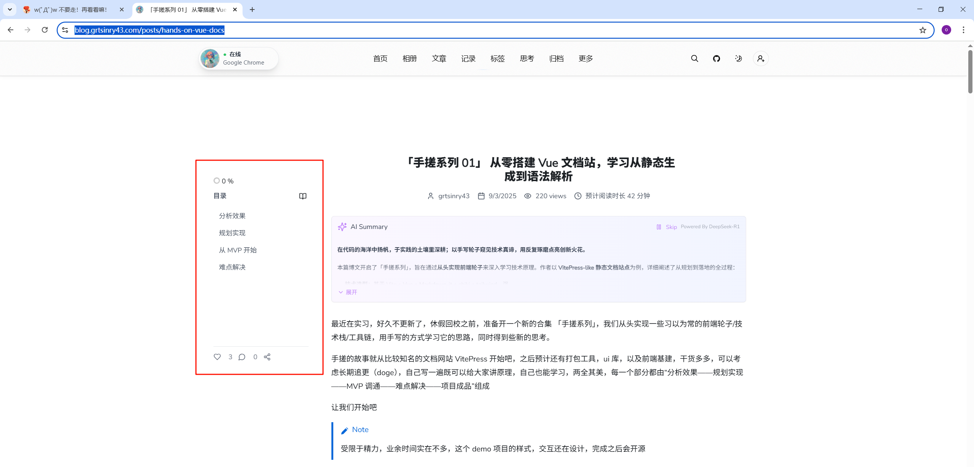Open site information icon in address bar
This screenshot has height=467, width=974.
(65, 30)
